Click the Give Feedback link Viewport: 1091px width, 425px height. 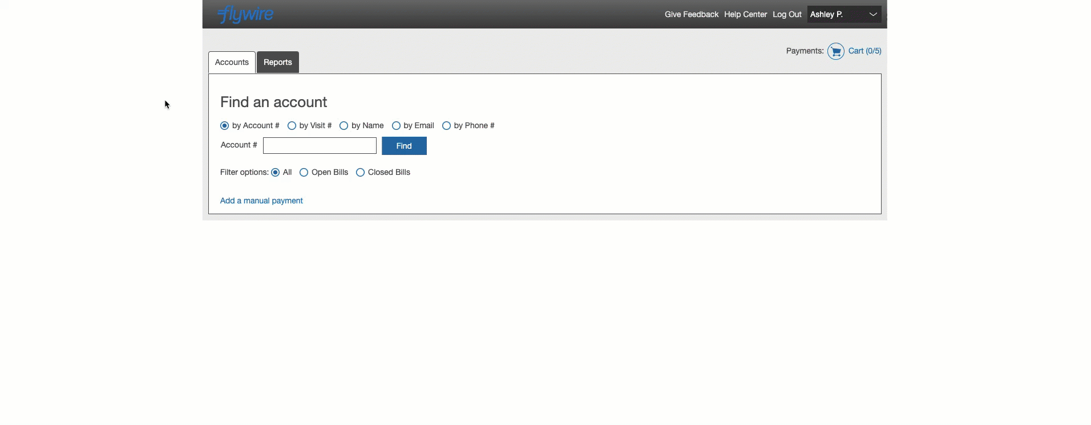point(691,14)
